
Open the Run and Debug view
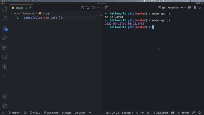[x=5, y=38]
